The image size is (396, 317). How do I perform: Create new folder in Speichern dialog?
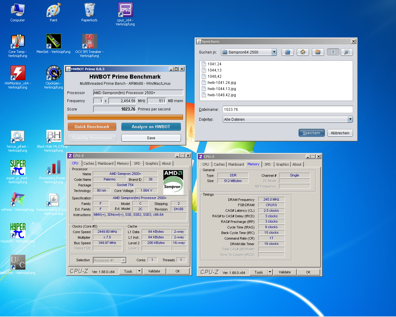(x=318, y=52)
